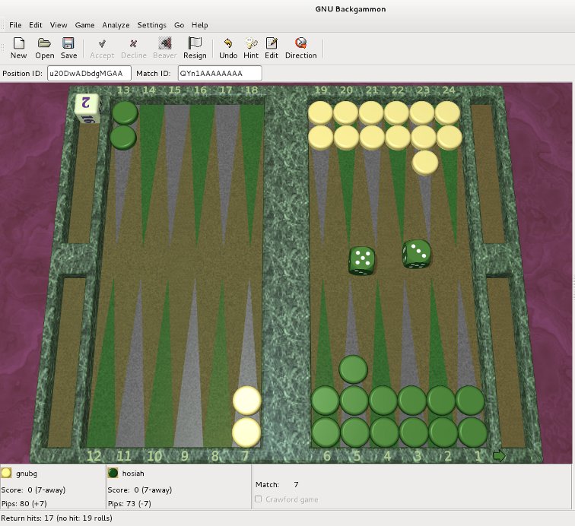Open the View menu

pos(59,25)
